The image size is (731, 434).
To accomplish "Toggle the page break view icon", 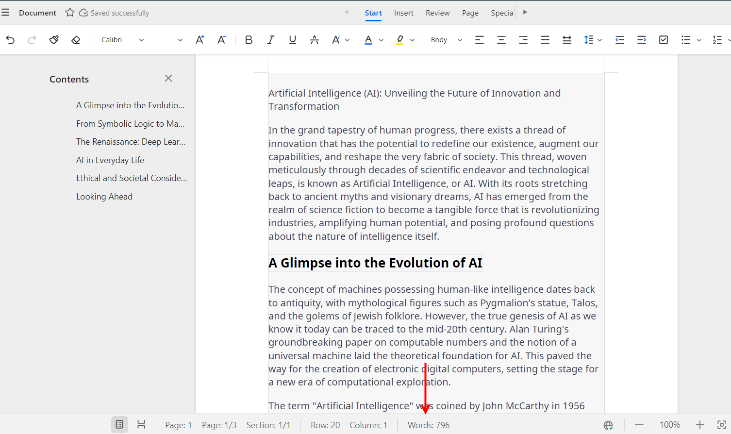I will pyautogui.click(x=141, y=425).
